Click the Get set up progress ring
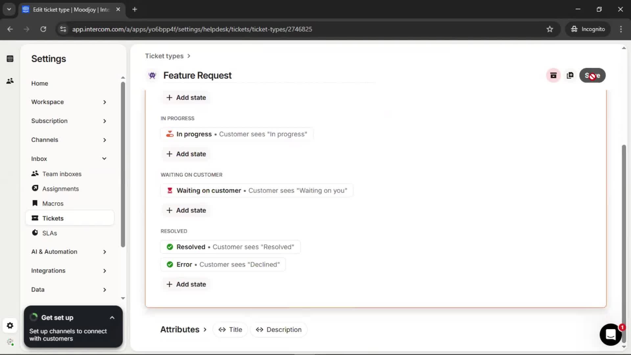631x355 pixels. pos(34,317)
